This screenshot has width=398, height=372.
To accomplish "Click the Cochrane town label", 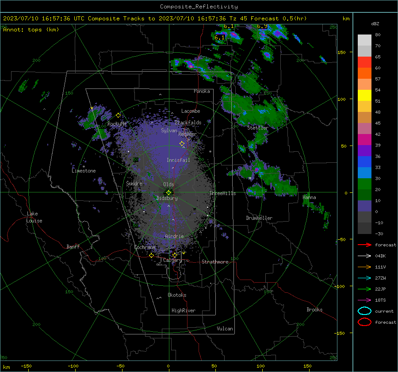I will coord(145,247).
